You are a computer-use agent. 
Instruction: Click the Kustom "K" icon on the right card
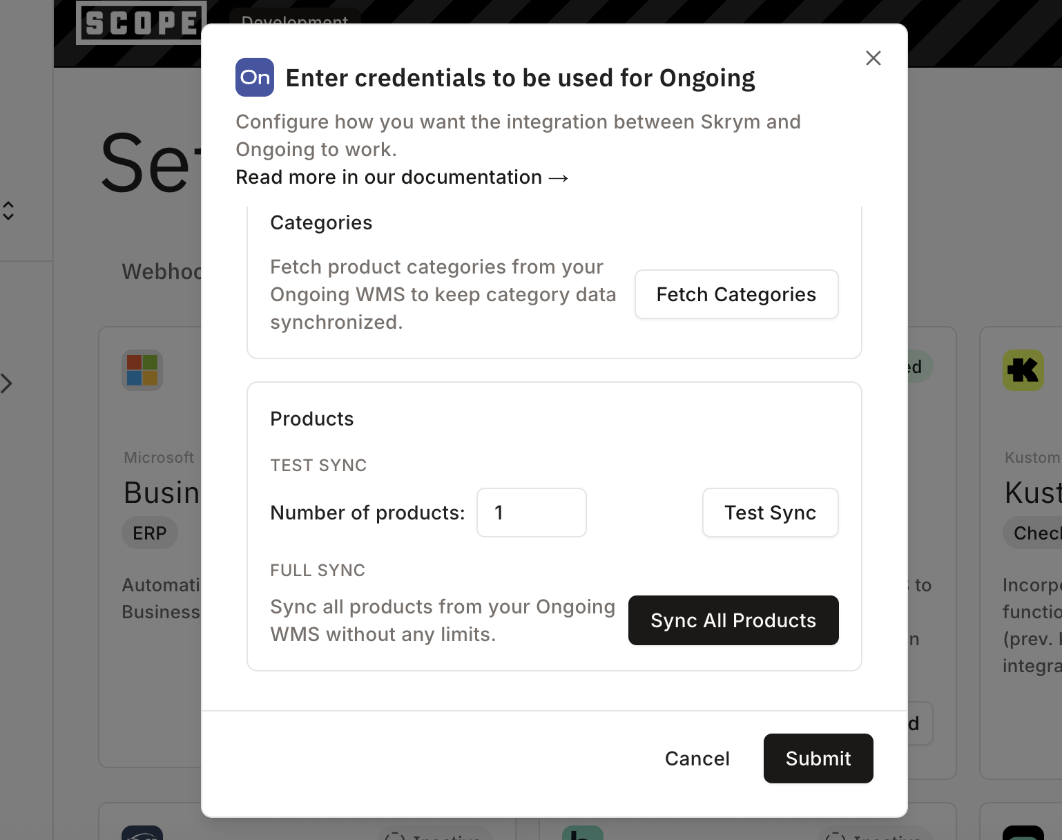point(1025,370)
